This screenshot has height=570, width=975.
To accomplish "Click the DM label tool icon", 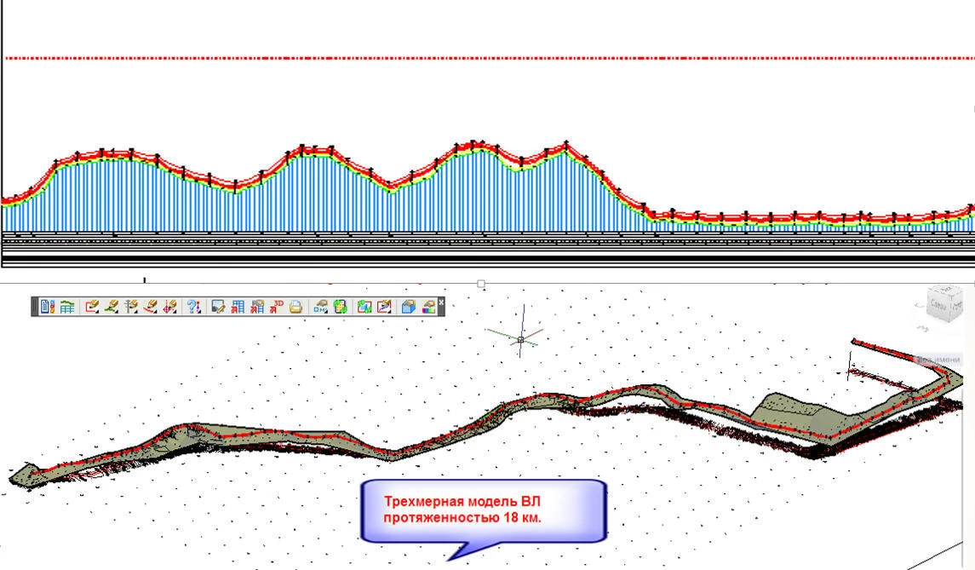I will pyautogui.click(x=321, y=307).
